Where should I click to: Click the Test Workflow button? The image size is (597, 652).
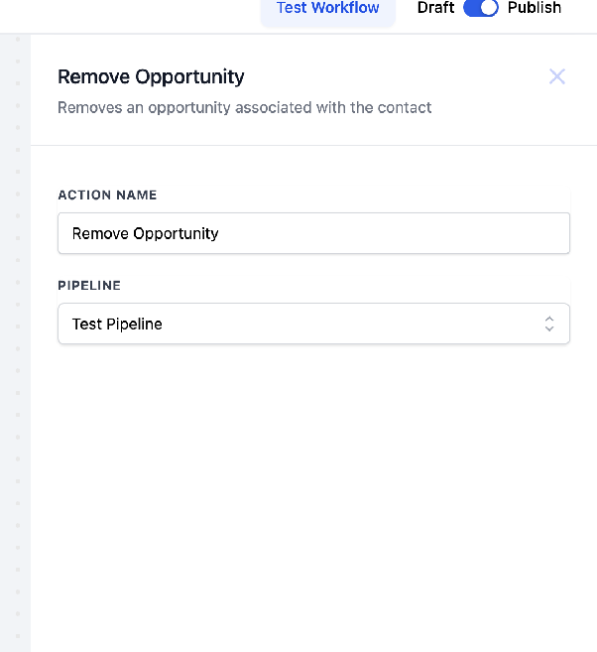click(x=328, y=9)
